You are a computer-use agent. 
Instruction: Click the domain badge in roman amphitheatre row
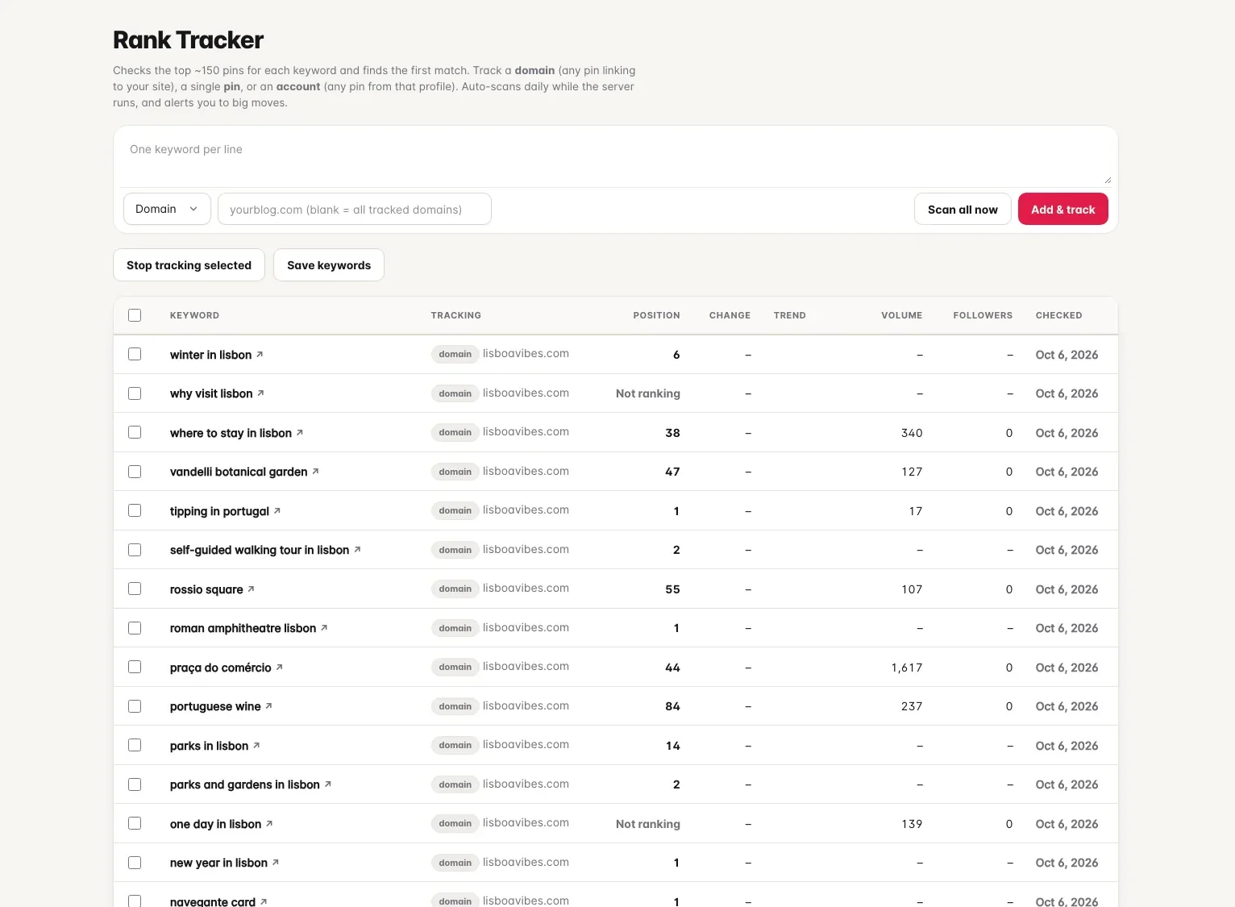455,628
